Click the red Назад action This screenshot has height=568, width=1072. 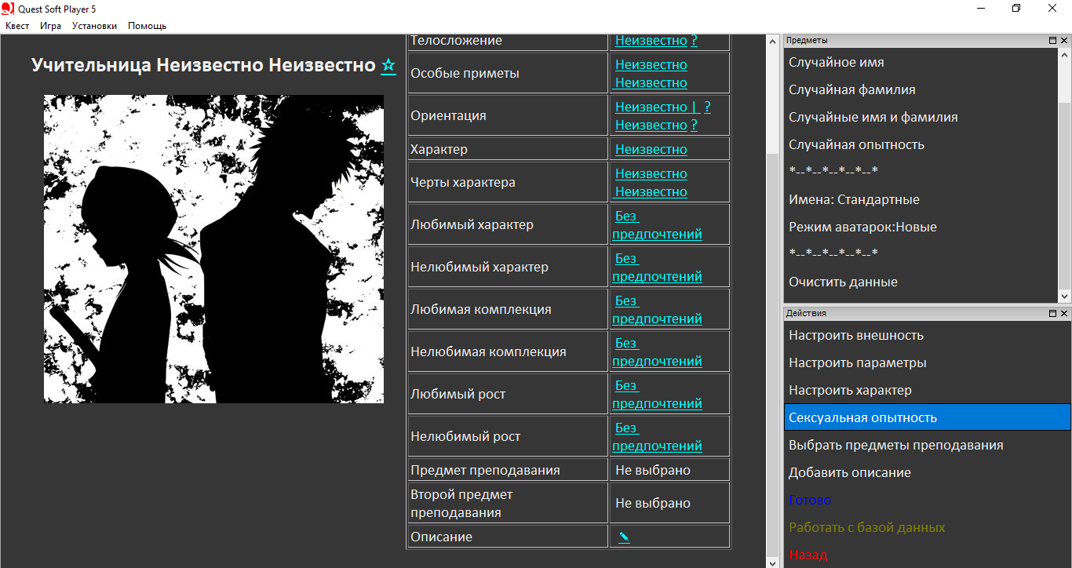point(808,555)
